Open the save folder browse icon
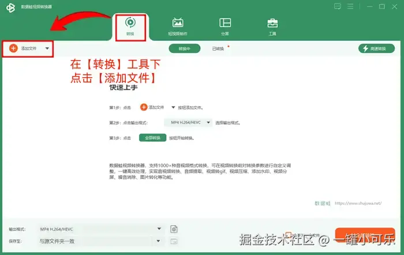The width and height of the screenshot is (404, 255). coord(174,241)
